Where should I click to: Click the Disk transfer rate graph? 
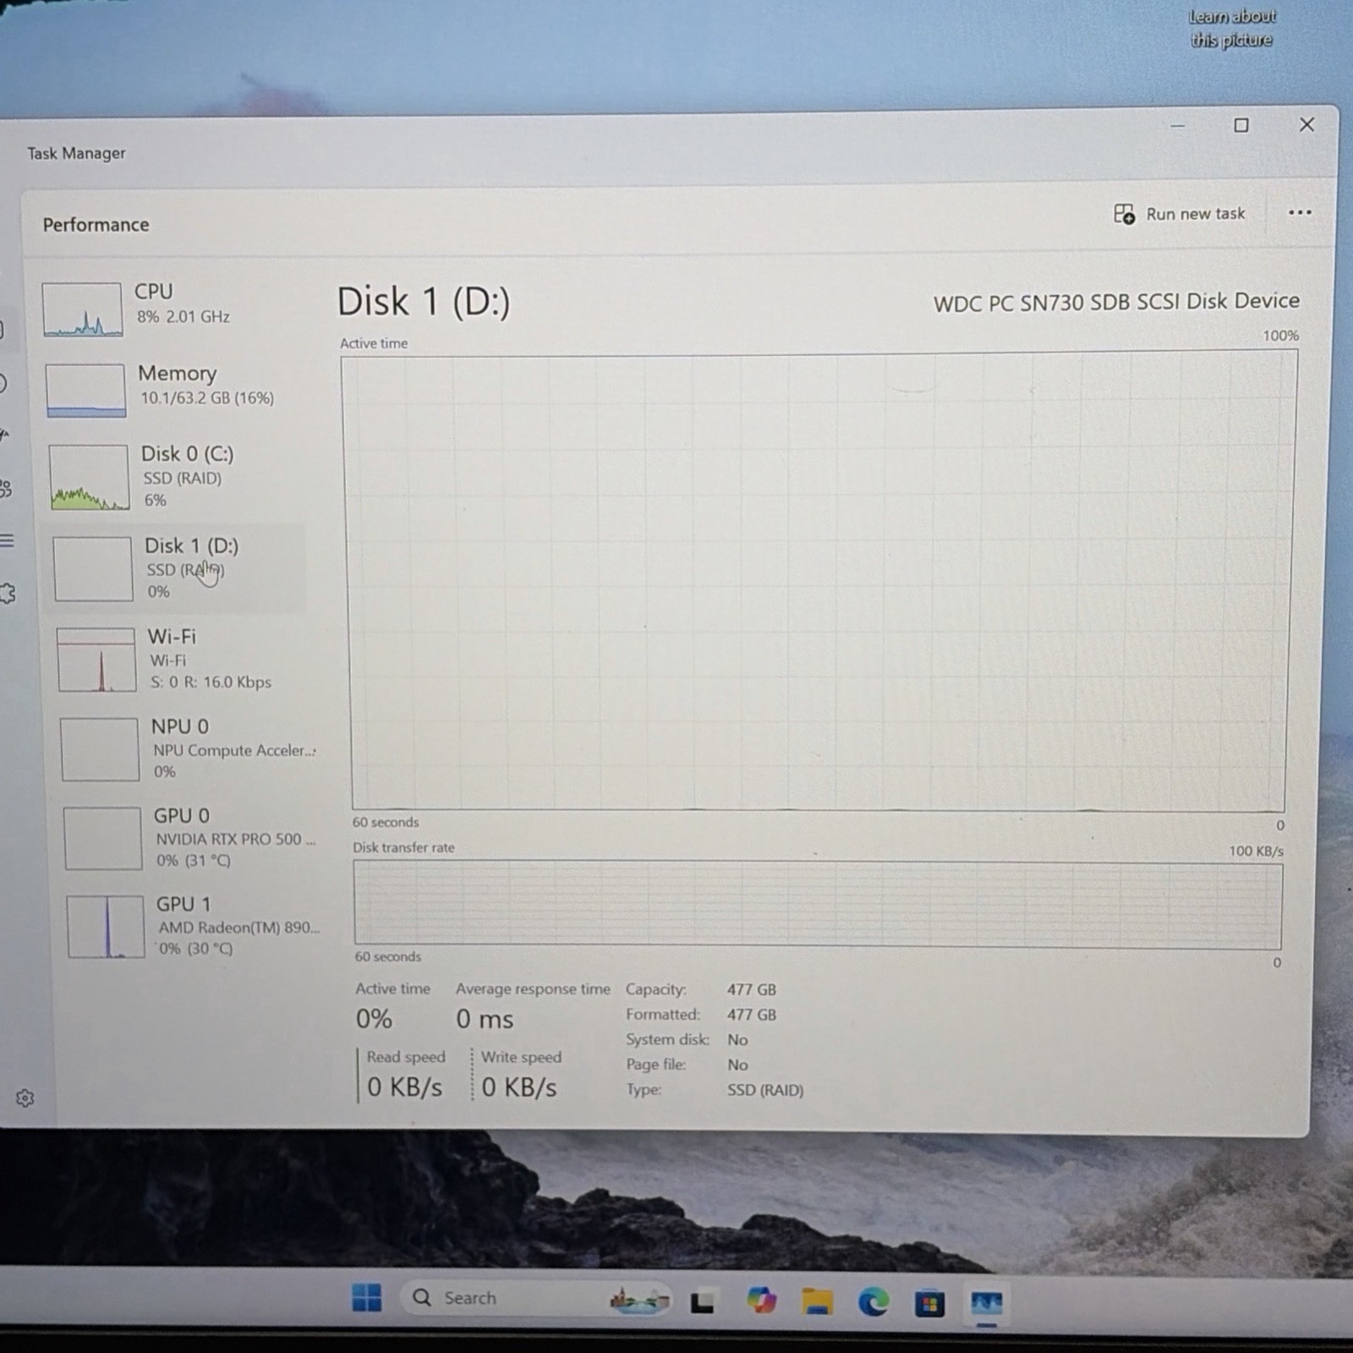pyautogui.click(x=818, y=905)
